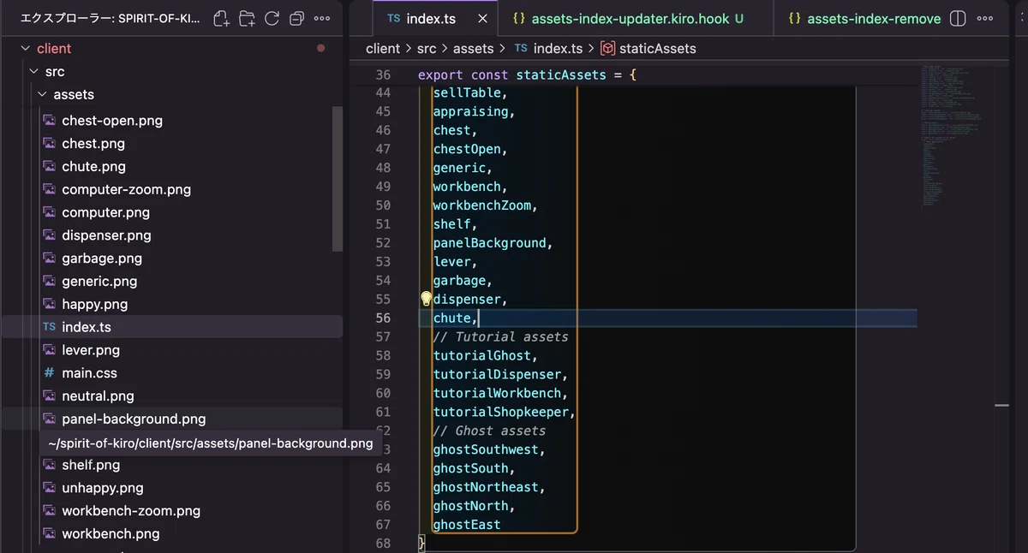
Task: Click the staticAssets symbol icon in breadcrumb
Action: coord(607,49)
